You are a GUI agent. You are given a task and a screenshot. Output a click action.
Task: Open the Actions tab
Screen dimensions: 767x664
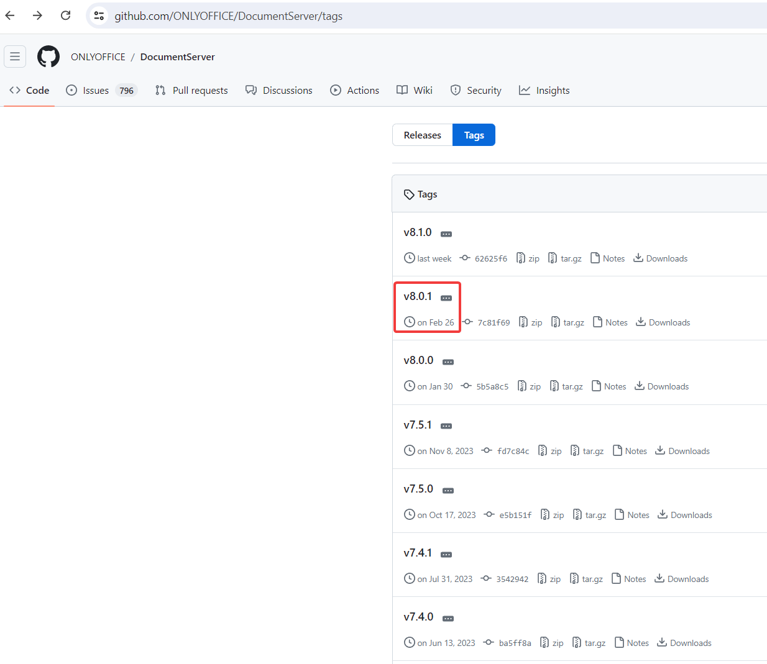tap(354, 90)
